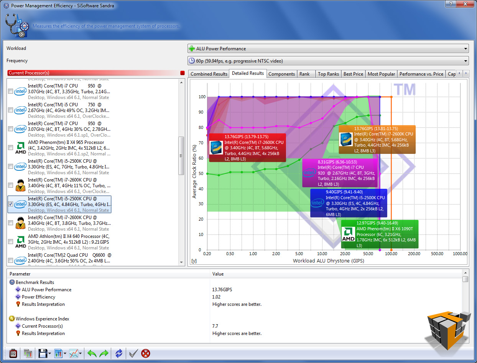The image size is (477, 363).
Task: Check the i7 950 4GHz 30% OC checkbox
Action: (10, 129)
